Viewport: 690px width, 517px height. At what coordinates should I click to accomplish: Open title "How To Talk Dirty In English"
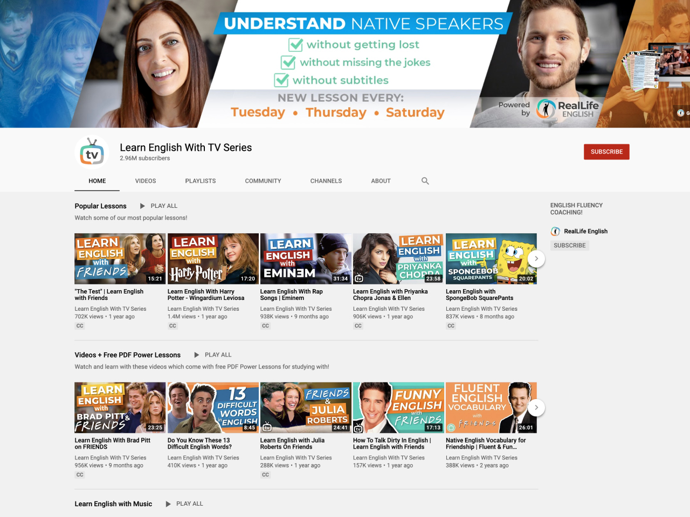click(x=392, y=444)
